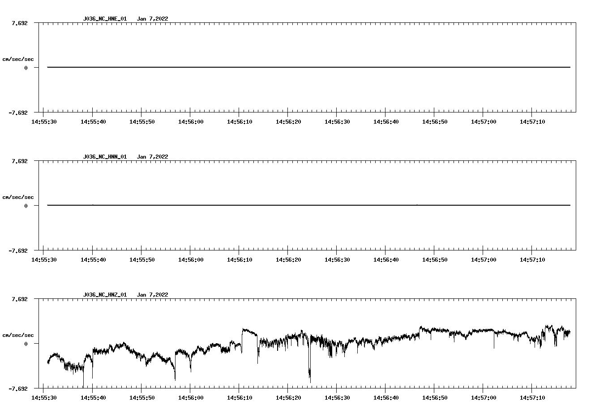
Task: Click 14:56:20 time label under HNE plot
Action: pos(288,122)
